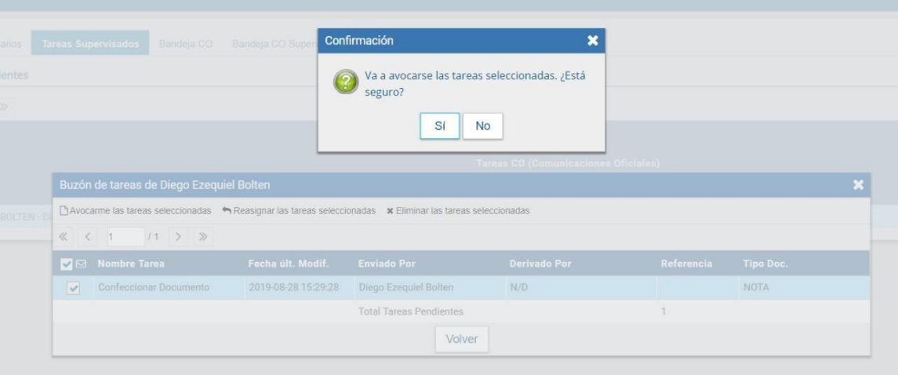Click No in the Confirmación dialog
The height and width of the screenshot is (375, 898).
(482, 126)
